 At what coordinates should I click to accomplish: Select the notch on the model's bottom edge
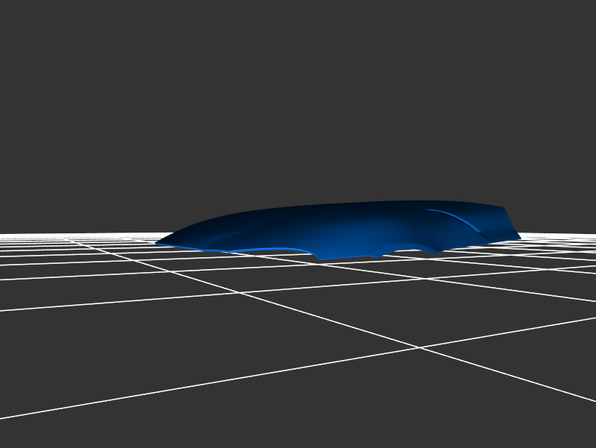click(x=319, y=259)
